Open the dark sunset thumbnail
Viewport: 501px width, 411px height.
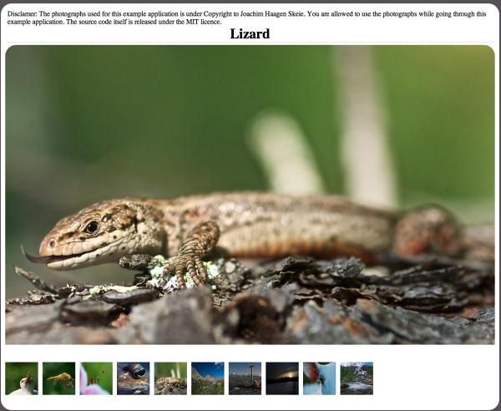pyautogui.click(x=282, y=378)
